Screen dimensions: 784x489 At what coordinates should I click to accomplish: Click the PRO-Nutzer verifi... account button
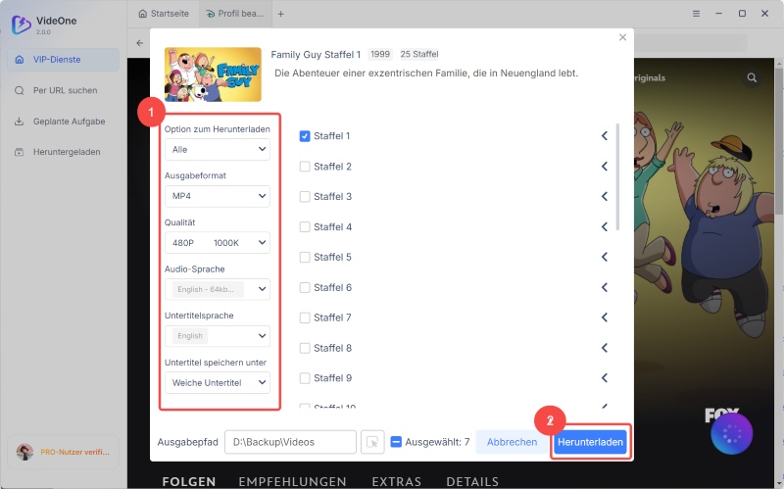(63, 452)
